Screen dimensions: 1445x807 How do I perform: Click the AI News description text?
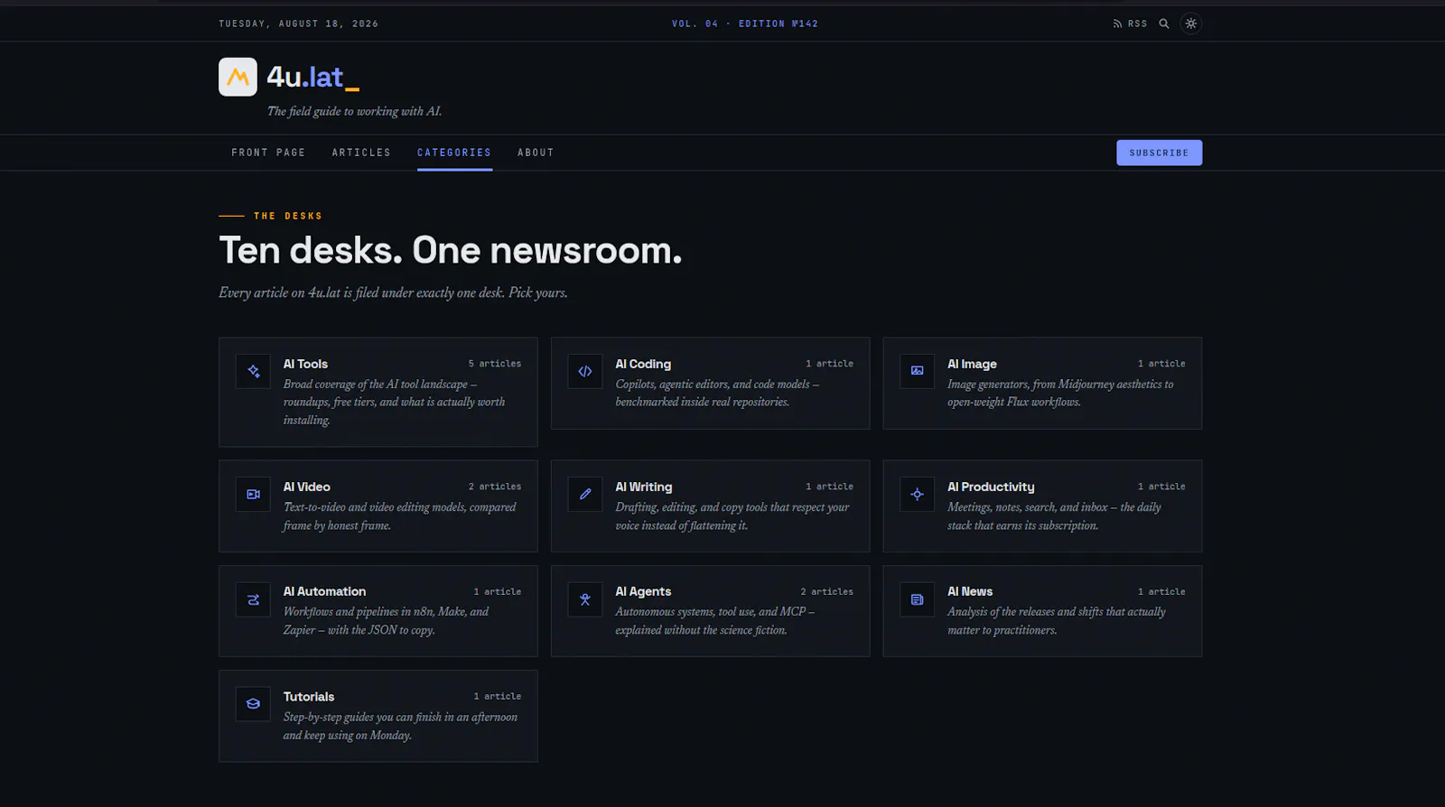tap(1057, 621)
